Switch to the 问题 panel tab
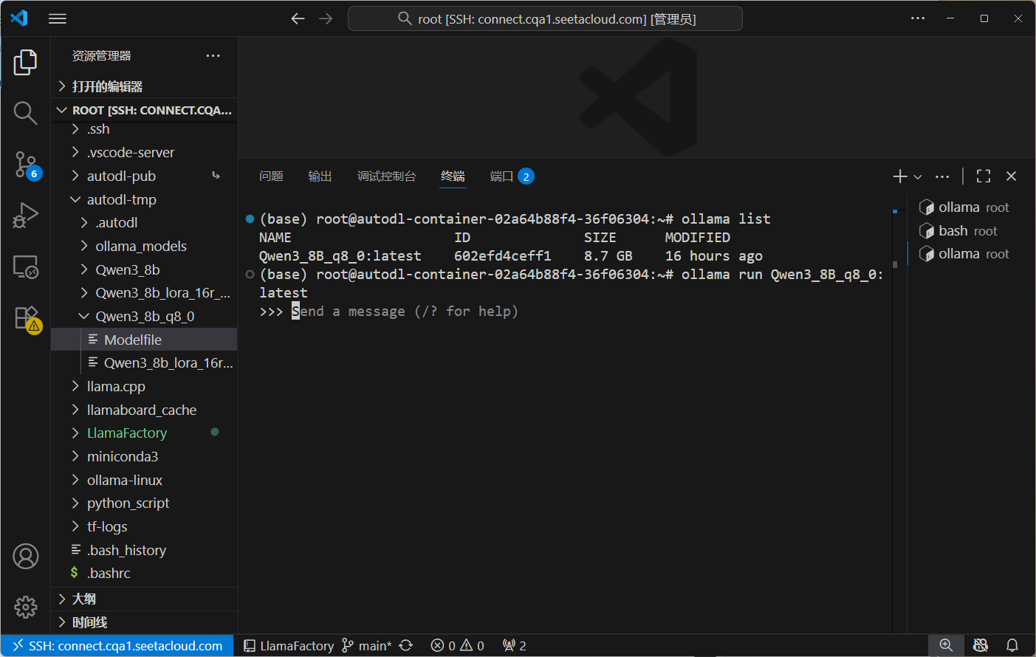This screenshot has height=657, width=1036. (271, 176)
